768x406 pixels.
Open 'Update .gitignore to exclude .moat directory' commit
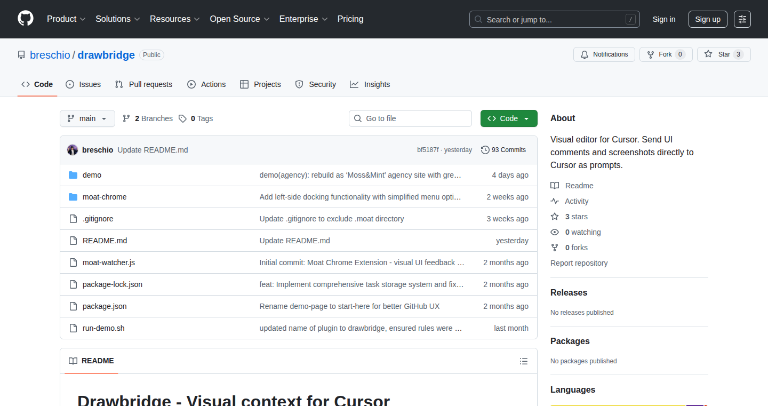tap(332, 219)
